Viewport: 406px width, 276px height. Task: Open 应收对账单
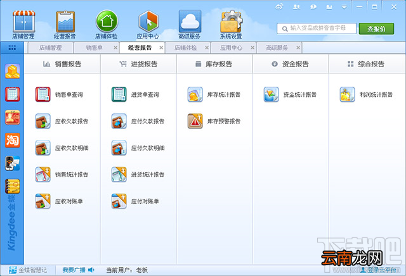[59, 201]
